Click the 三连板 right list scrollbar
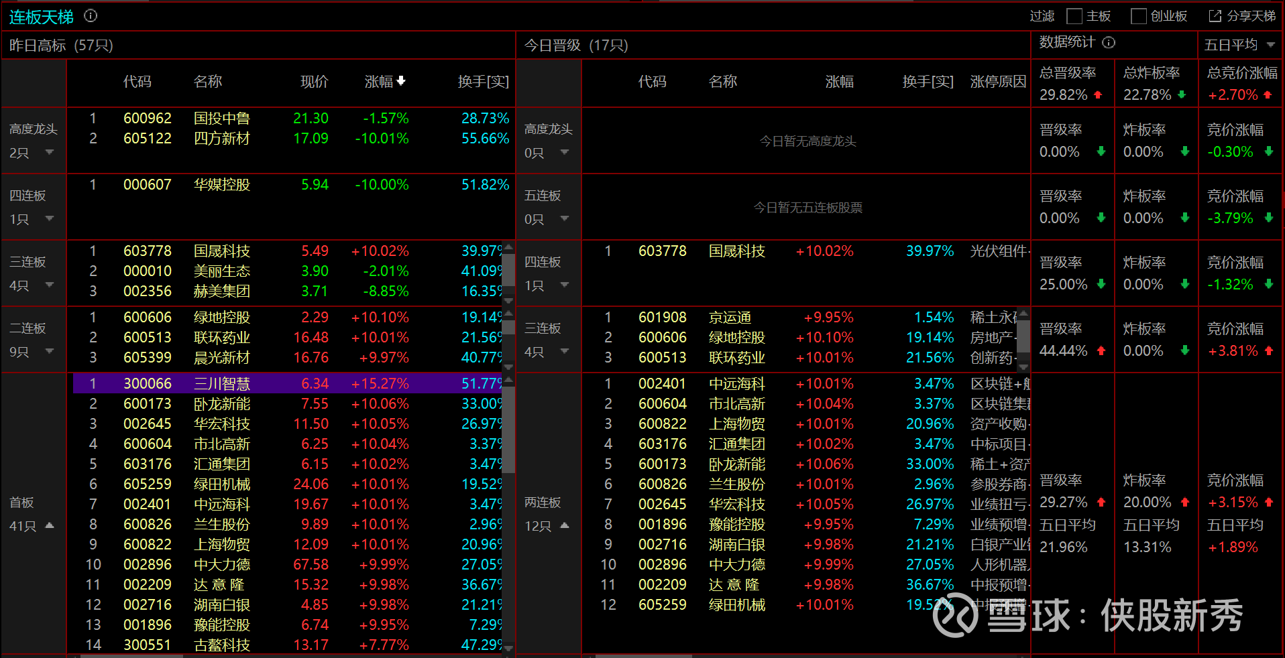Screen dimensions: 1285x658 click(x=1023, y=337)
